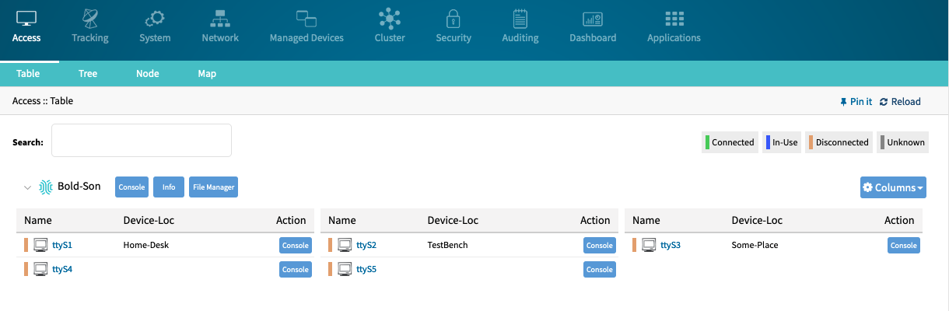Click the Disconnected status legend swatch
This screenshot has width=949, height=311.
click(x=811, y=142)
